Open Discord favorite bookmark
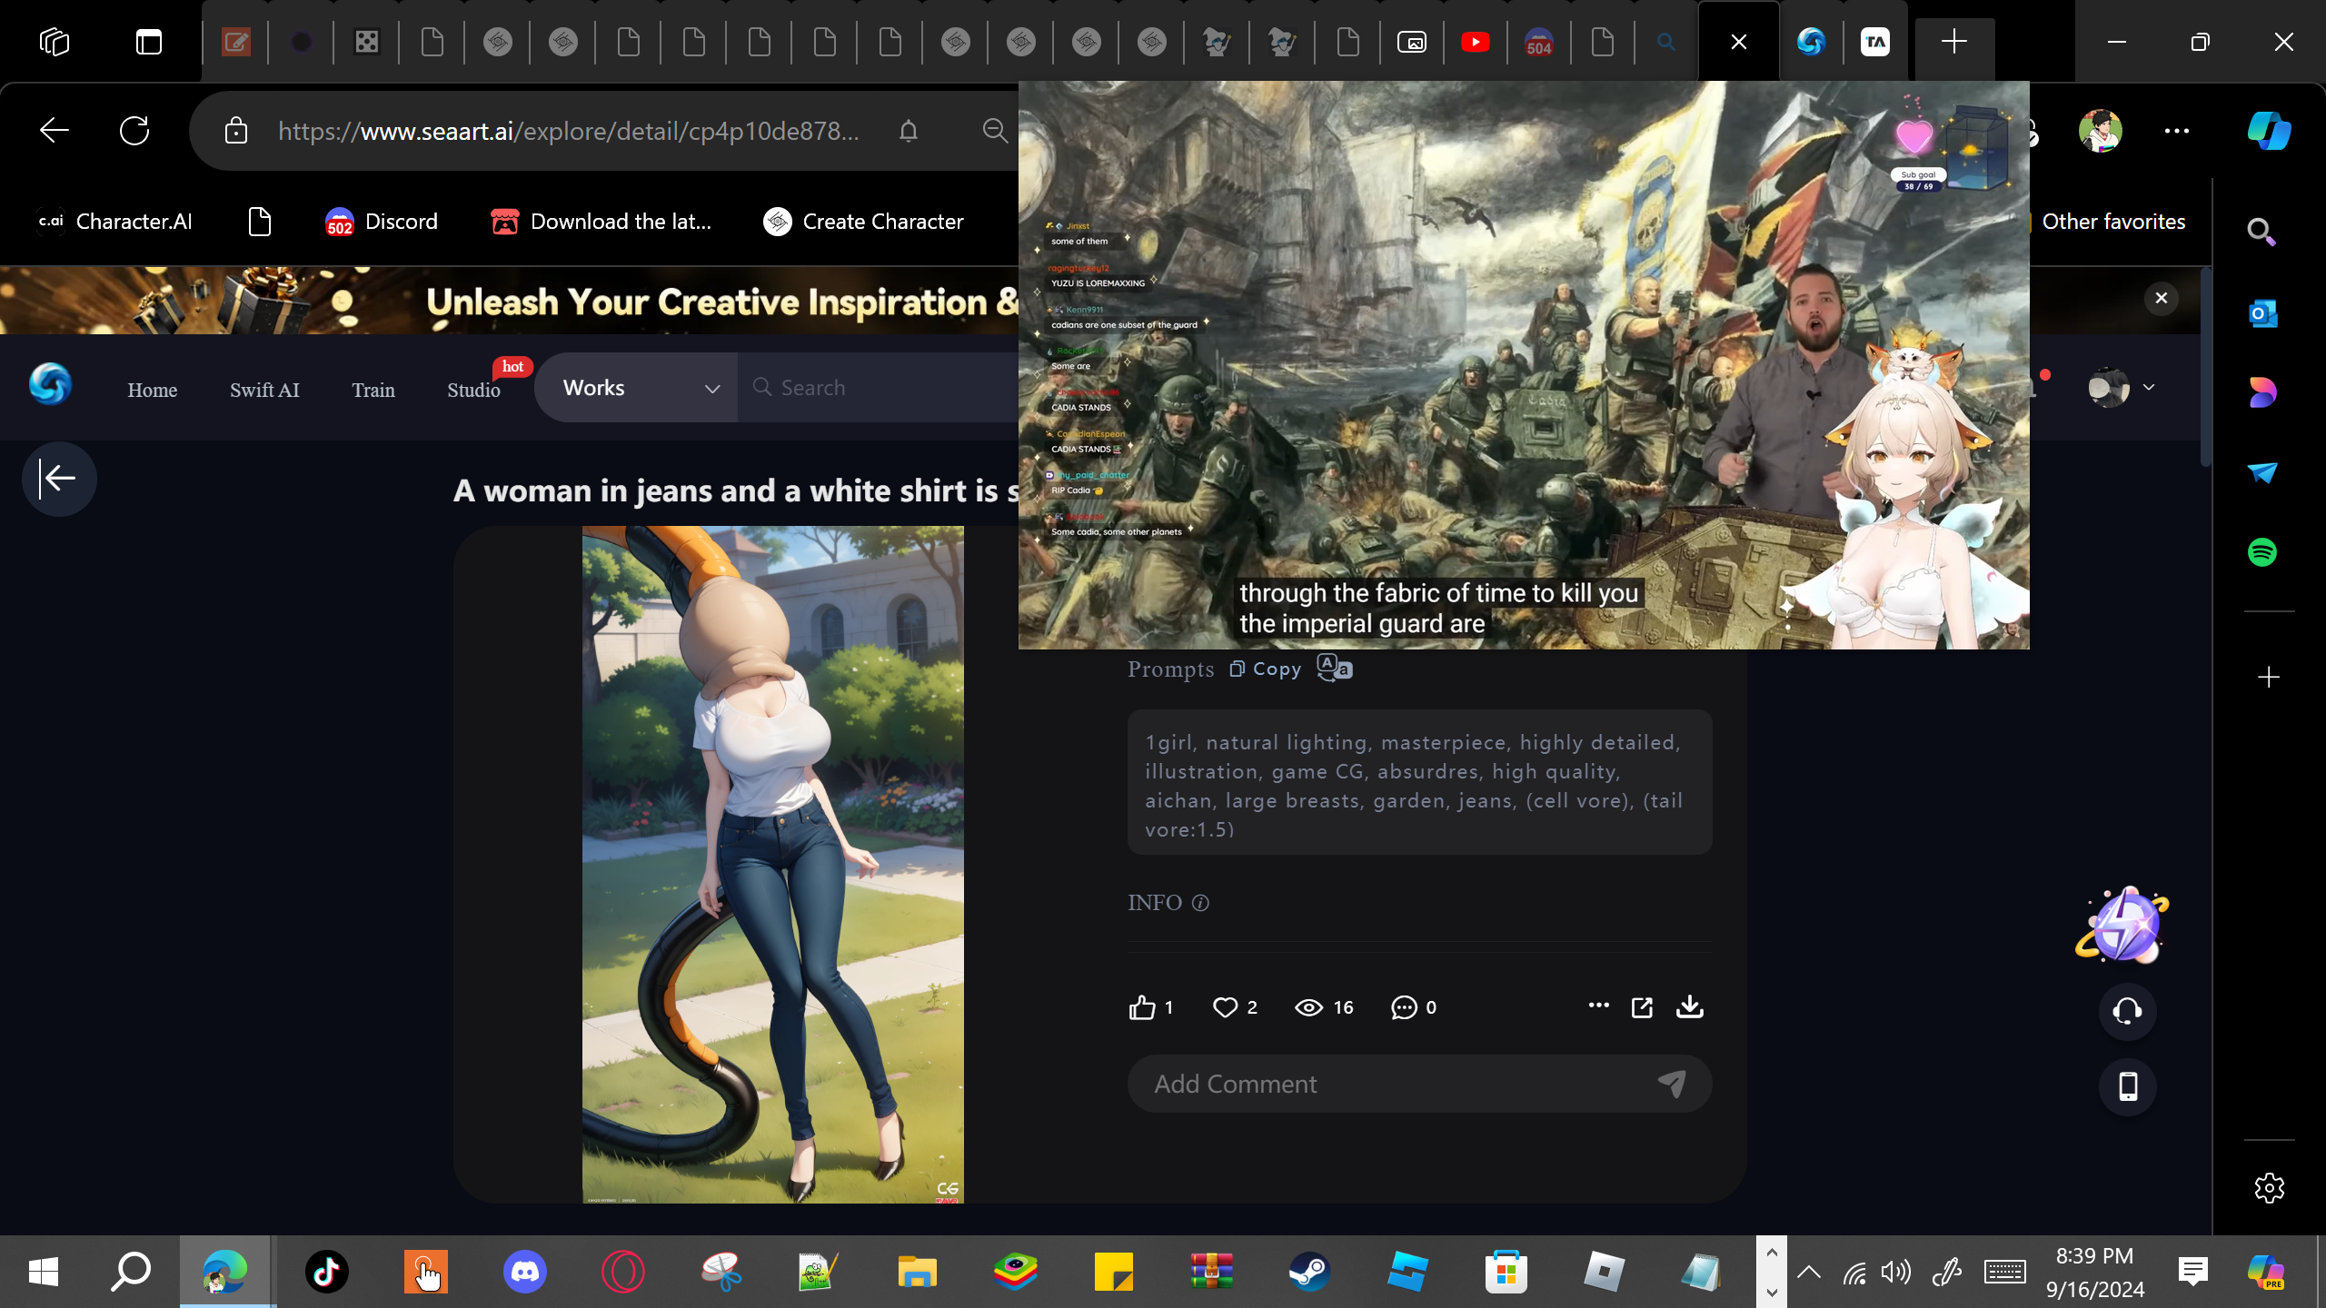Image resolution: width=2326 pixels, height=1308 pixels. [382, 222]
